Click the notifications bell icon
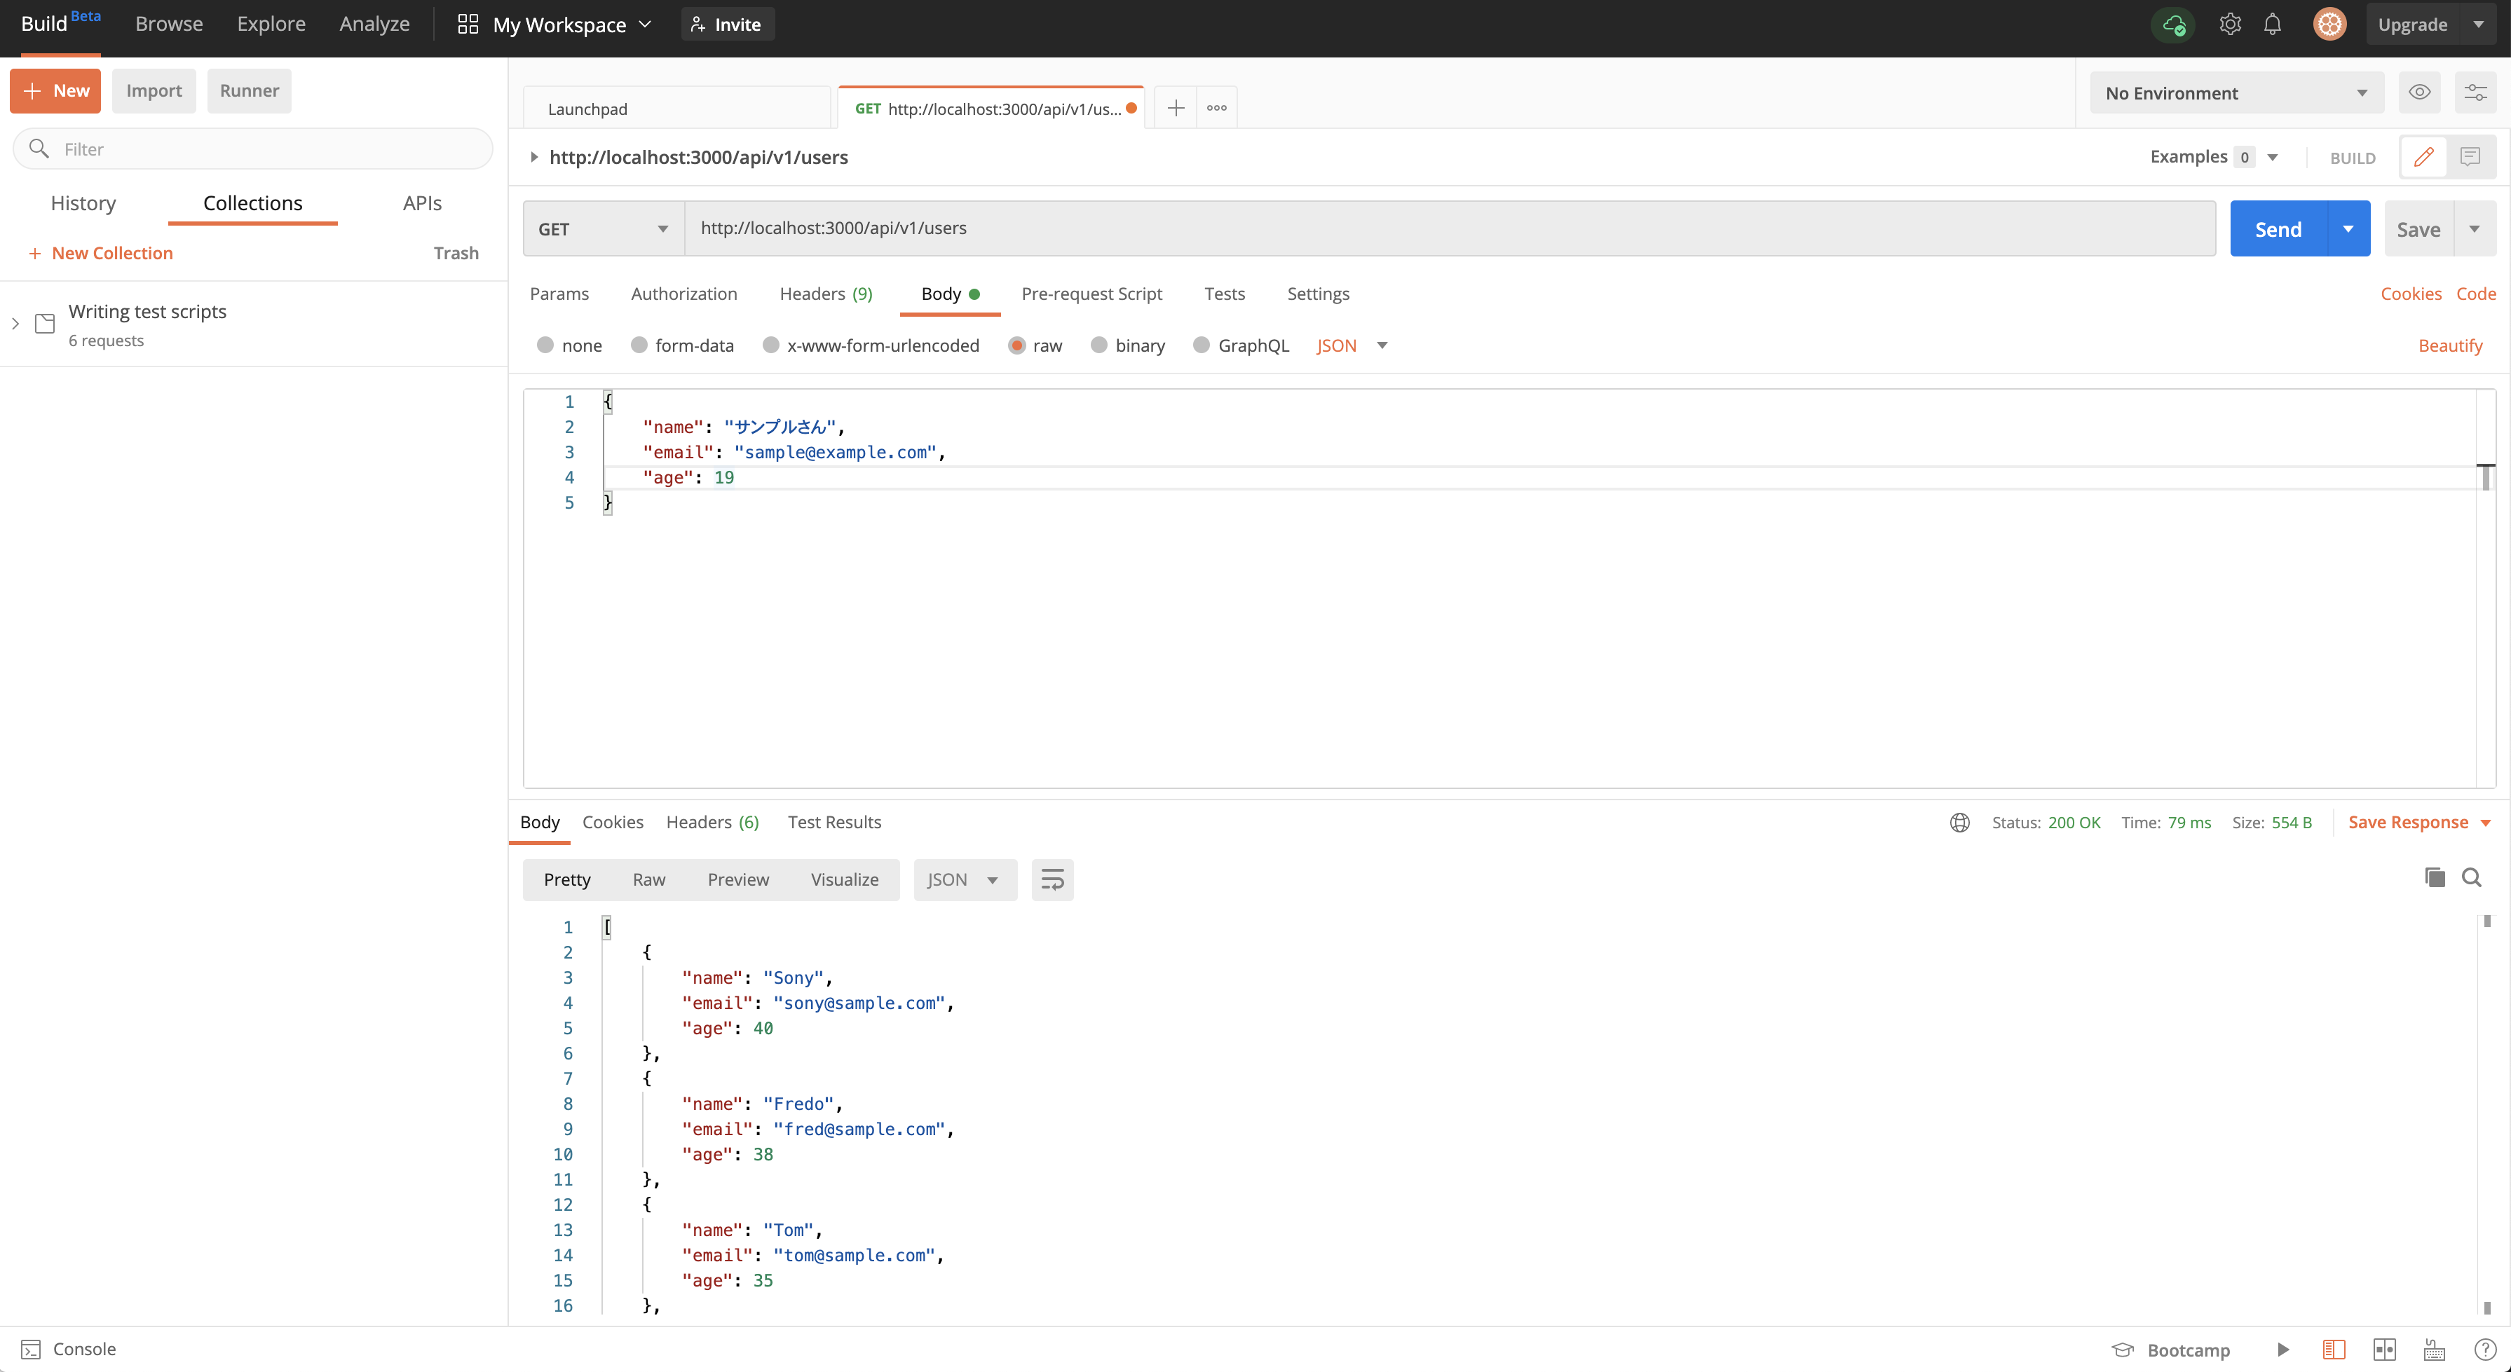2511x1372 pixels. click(x=2272, y=25)
